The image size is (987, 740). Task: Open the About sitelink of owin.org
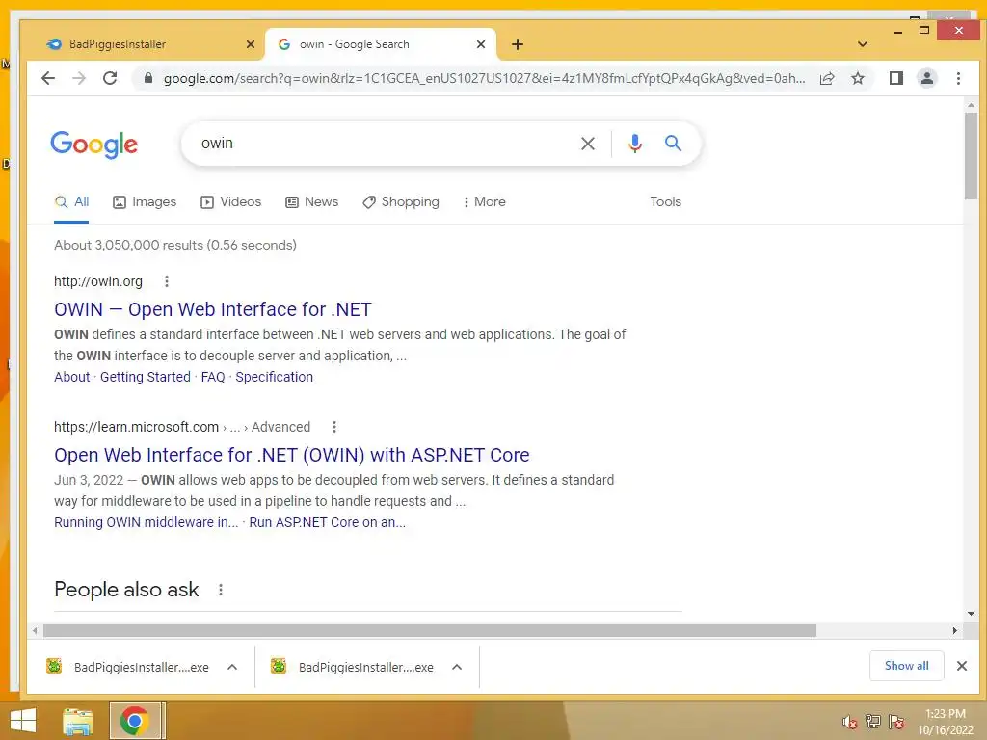[71, 377]
